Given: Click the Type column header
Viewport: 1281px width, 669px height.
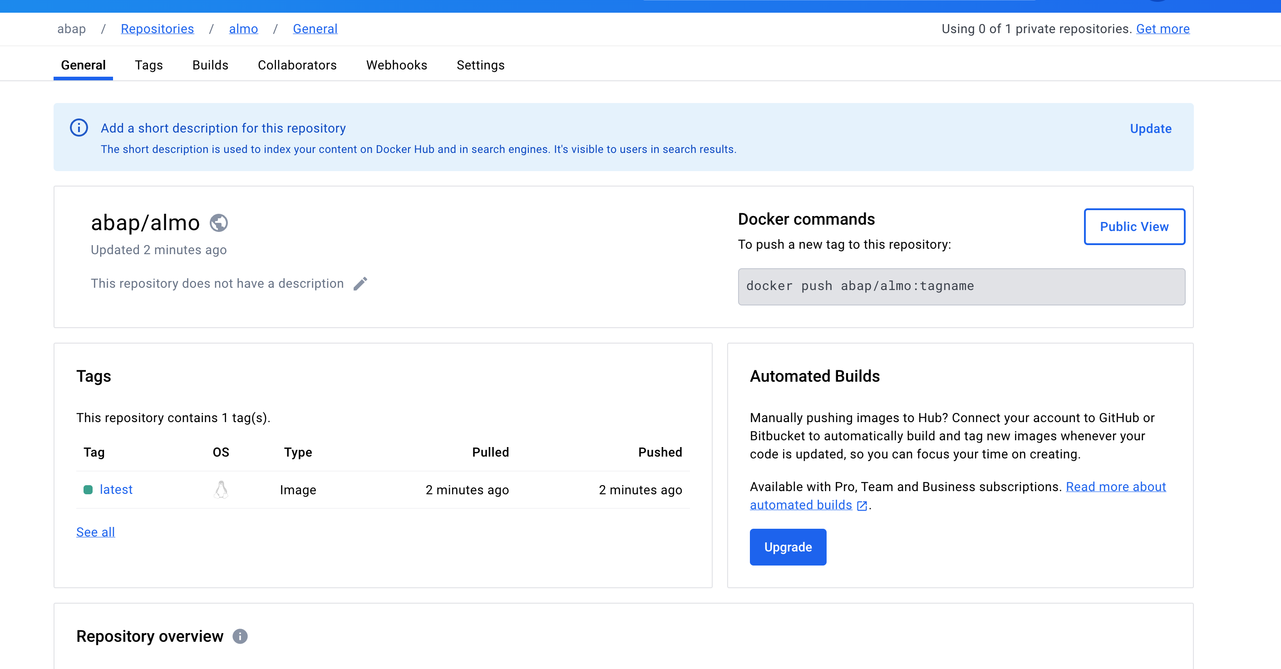Looking at the screenshot, I should (298, 453).
